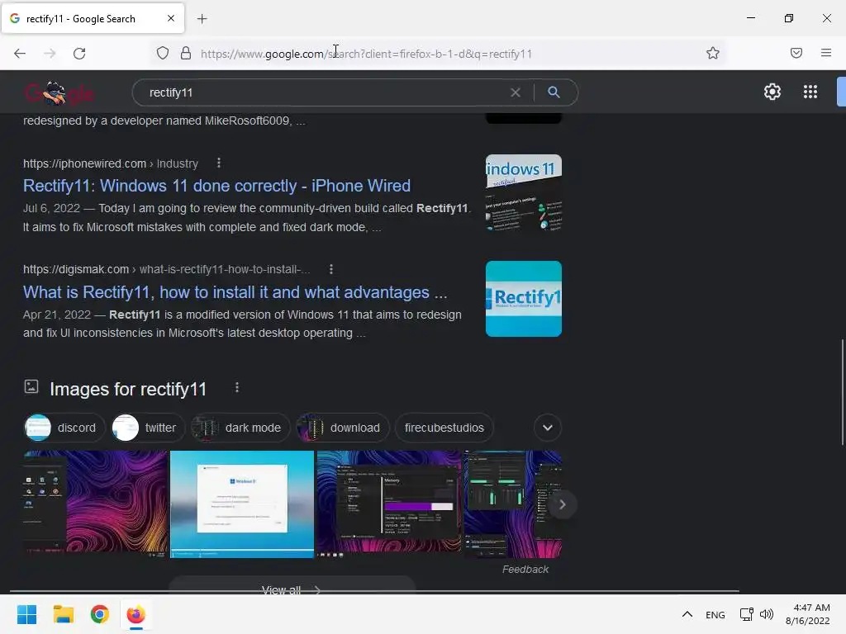Click in the Google search field
This screenshot has height=634, width=846.
click(x=324, y=92)
